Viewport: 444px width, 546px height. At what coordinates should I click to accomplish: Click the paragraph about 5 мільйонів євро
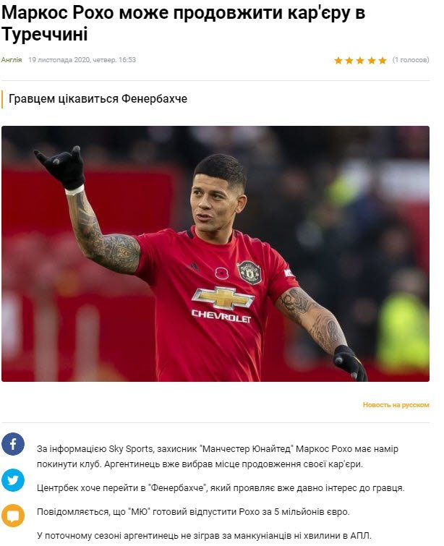click(193, 512)
